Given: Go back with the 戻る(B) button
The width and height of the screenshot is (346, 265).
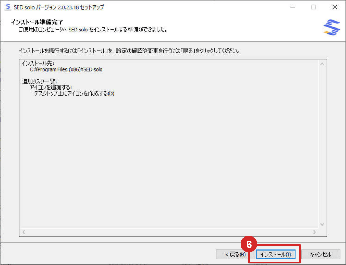Looking at the screenshot, I should tap(235, 255).
